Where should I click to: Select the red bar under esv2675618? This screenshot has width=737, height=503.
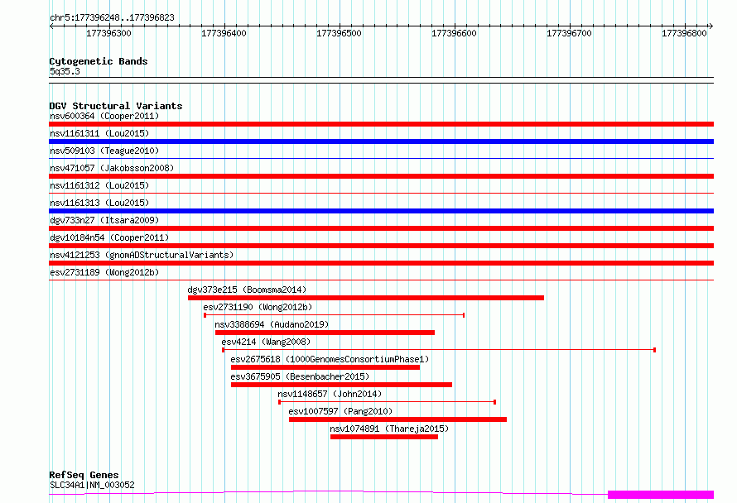[325, 367]
